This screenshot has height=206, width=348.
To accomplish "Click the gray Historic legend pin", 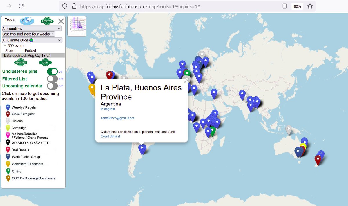I will click(x=8, y=121).
